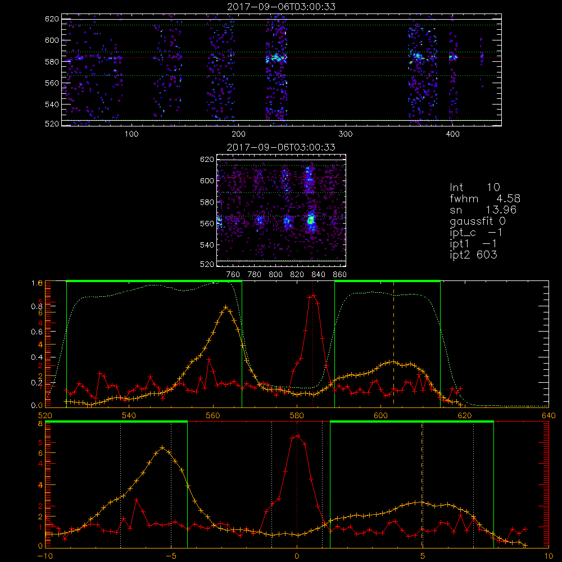Click the bright spot near 368 in top spectrogram
562x562 pixels.
point(418,56)
